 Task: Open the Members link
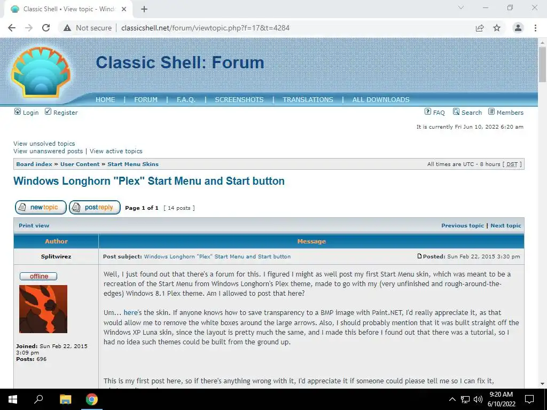click(510, 113)
